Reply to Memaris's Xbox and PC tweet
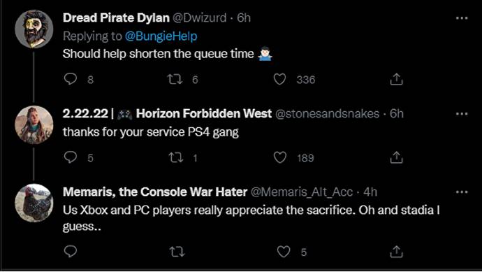This screenshot has height=272, width=482. tap(71, 252)
